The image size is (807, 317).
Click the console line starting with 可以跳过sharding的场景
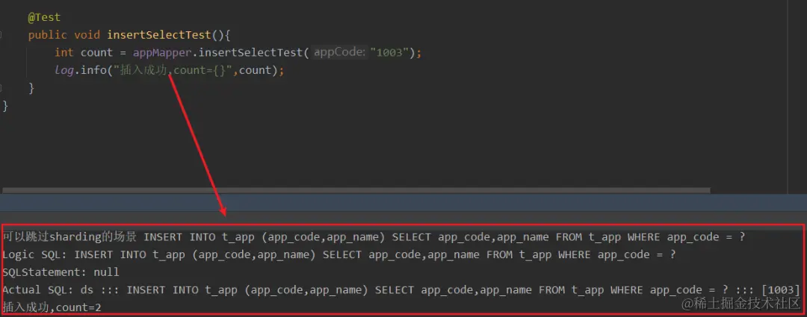(374, 237)
